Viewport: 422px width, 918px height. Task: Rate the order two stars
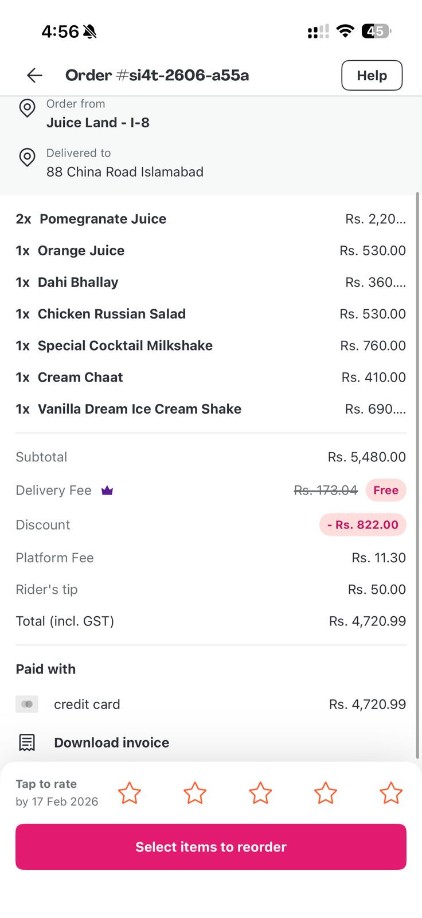[195, 793]
